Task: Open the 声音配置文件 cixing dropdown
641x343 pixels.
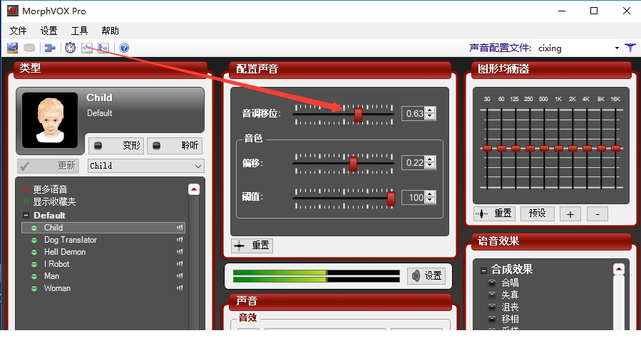Action: point(617,48)
